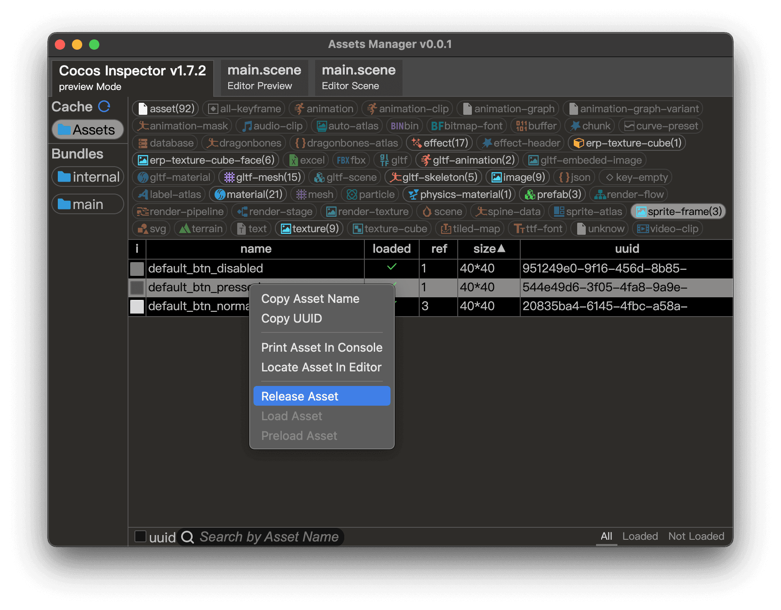Switch filter to Not Loaded

(696, 536)
